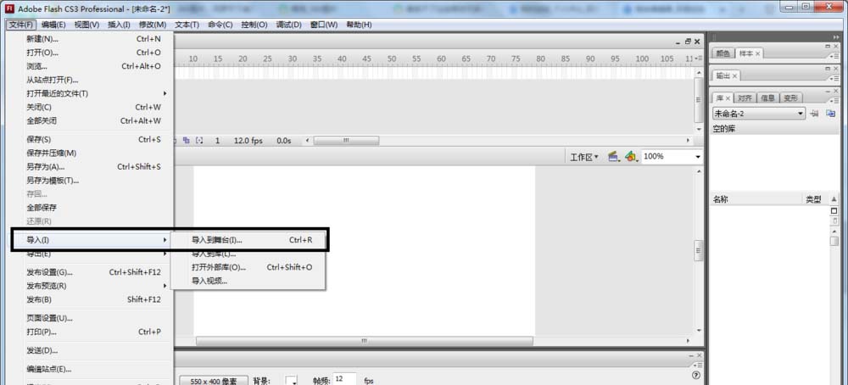Screen dimensions: 848x385
Task: Open the library panel options menu icon
Action: (835, 100)
